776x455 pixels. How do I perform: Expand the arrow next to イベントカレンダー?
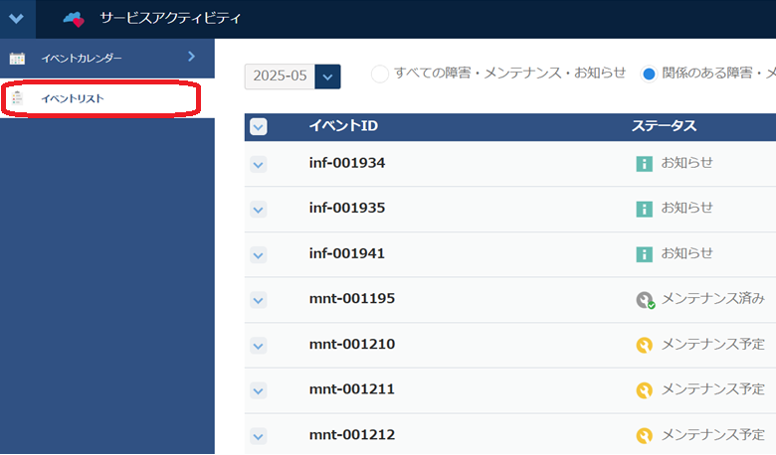192,57
